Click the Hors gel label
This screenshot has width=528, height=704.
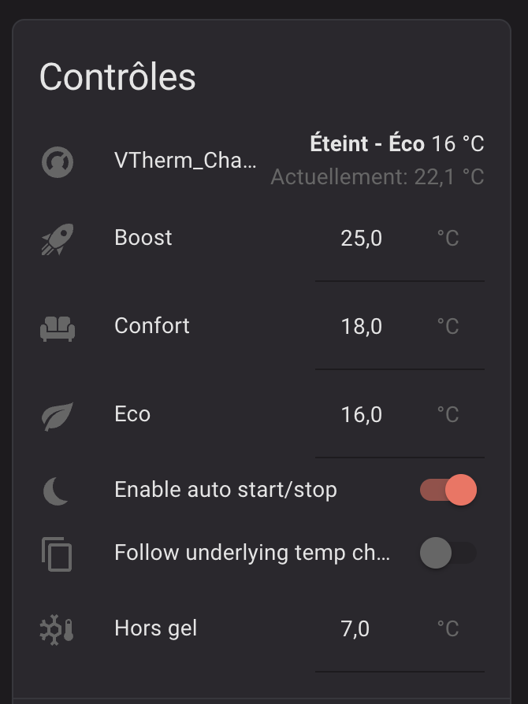(x=156, y=628)
